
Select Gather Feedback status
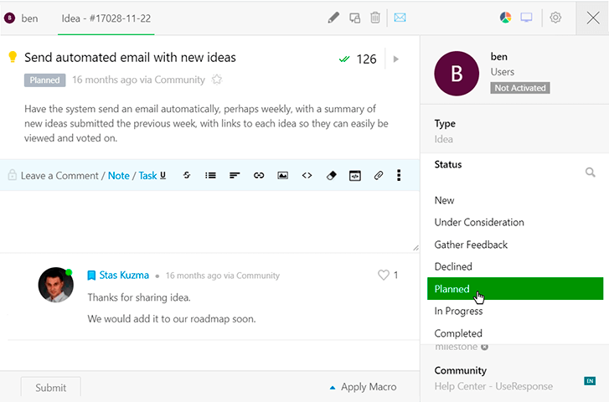coord(515,245)
